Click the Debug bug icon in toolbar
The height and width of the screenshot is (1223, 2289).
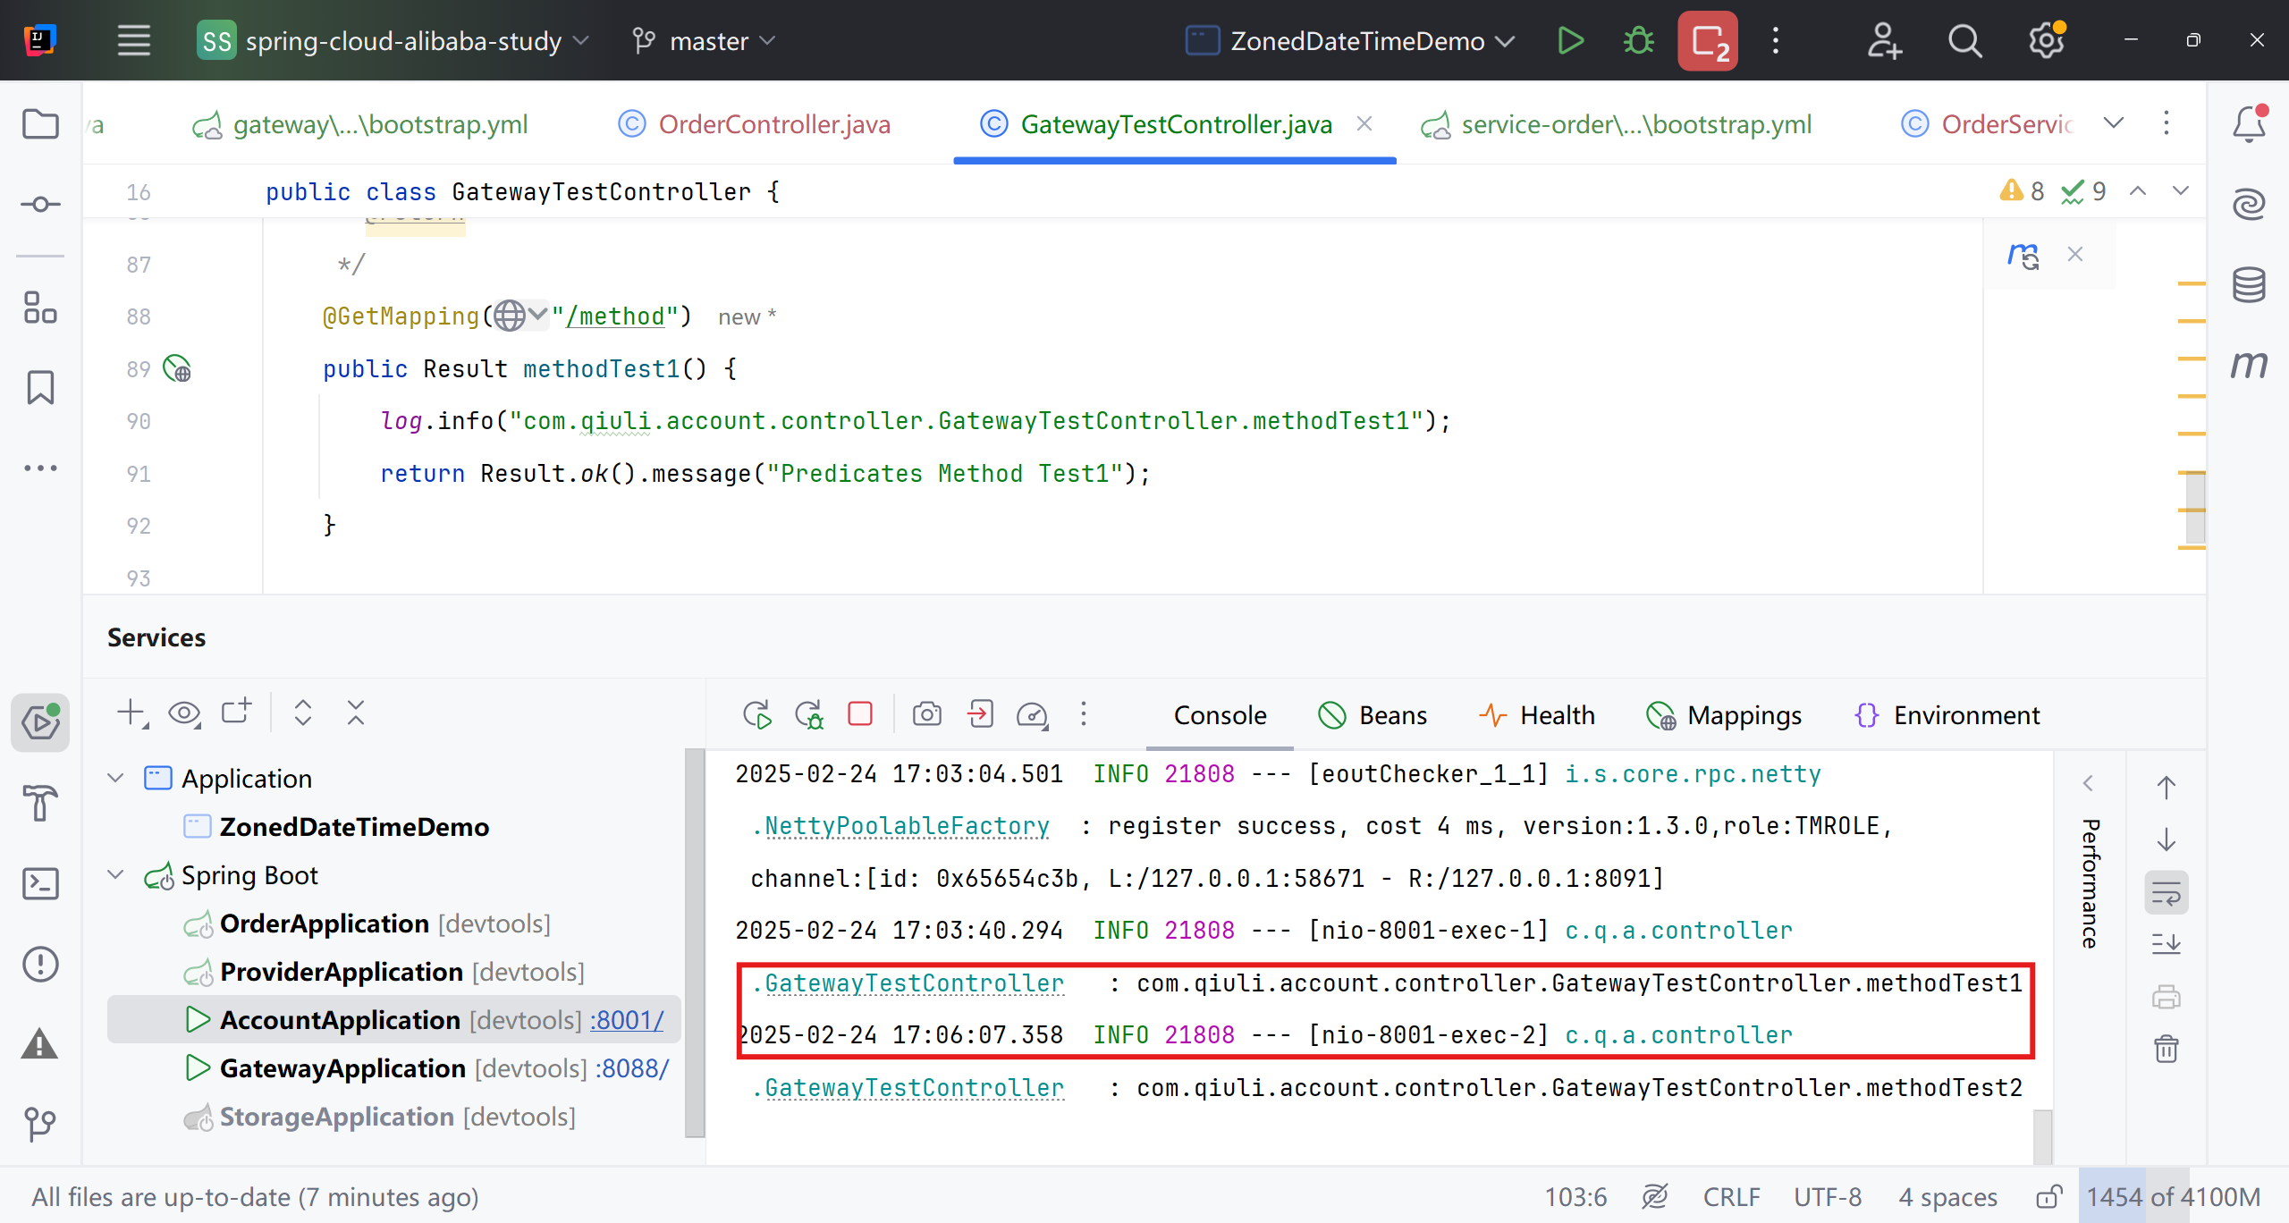click(1639, 41)
